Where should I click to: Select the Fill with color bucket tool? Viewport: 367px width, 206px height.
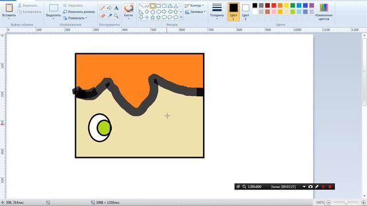110,8
